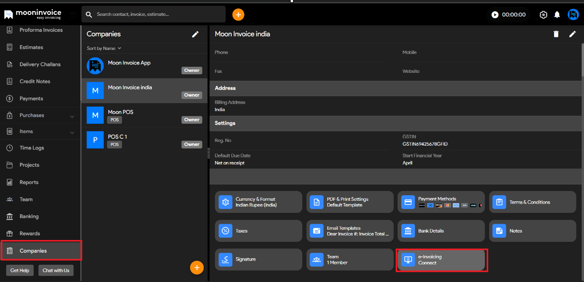
Task: Open the user profile avatar
Action: click(573, 14)
